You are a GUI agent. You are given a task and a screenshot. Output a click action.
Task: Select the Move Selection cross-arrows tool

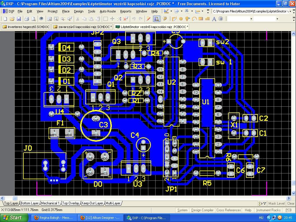pos(112,19)
